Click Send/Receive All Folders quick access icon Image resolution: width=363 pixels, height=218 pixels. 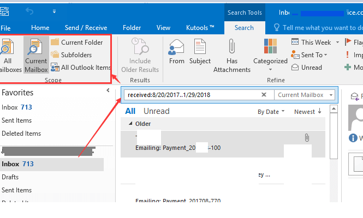[4, 11]
